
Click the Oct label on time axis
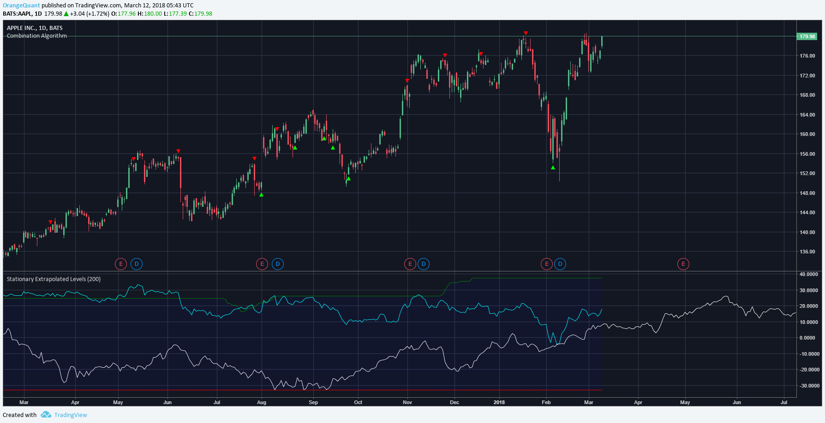[x=358, y=402]
